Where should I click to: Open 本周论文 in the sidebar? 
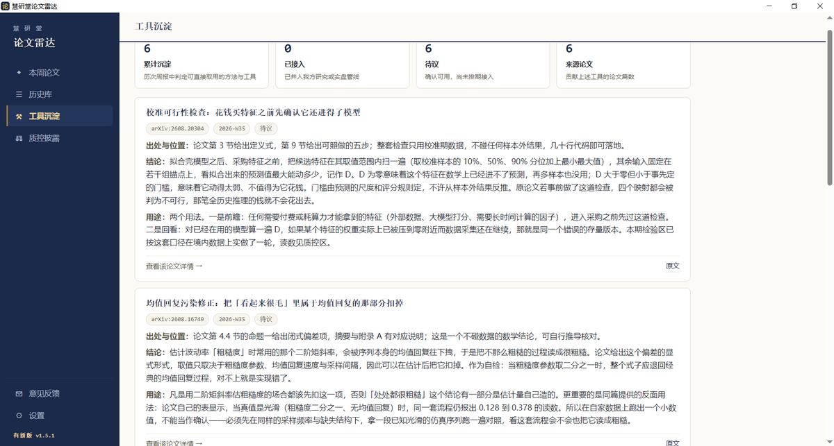pyautogui.click(x=60, y=72)
